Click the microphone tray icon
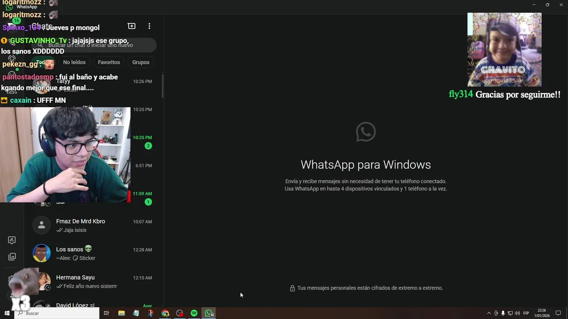The width and height of the screenshot is (568, 319). click(503, 313)
